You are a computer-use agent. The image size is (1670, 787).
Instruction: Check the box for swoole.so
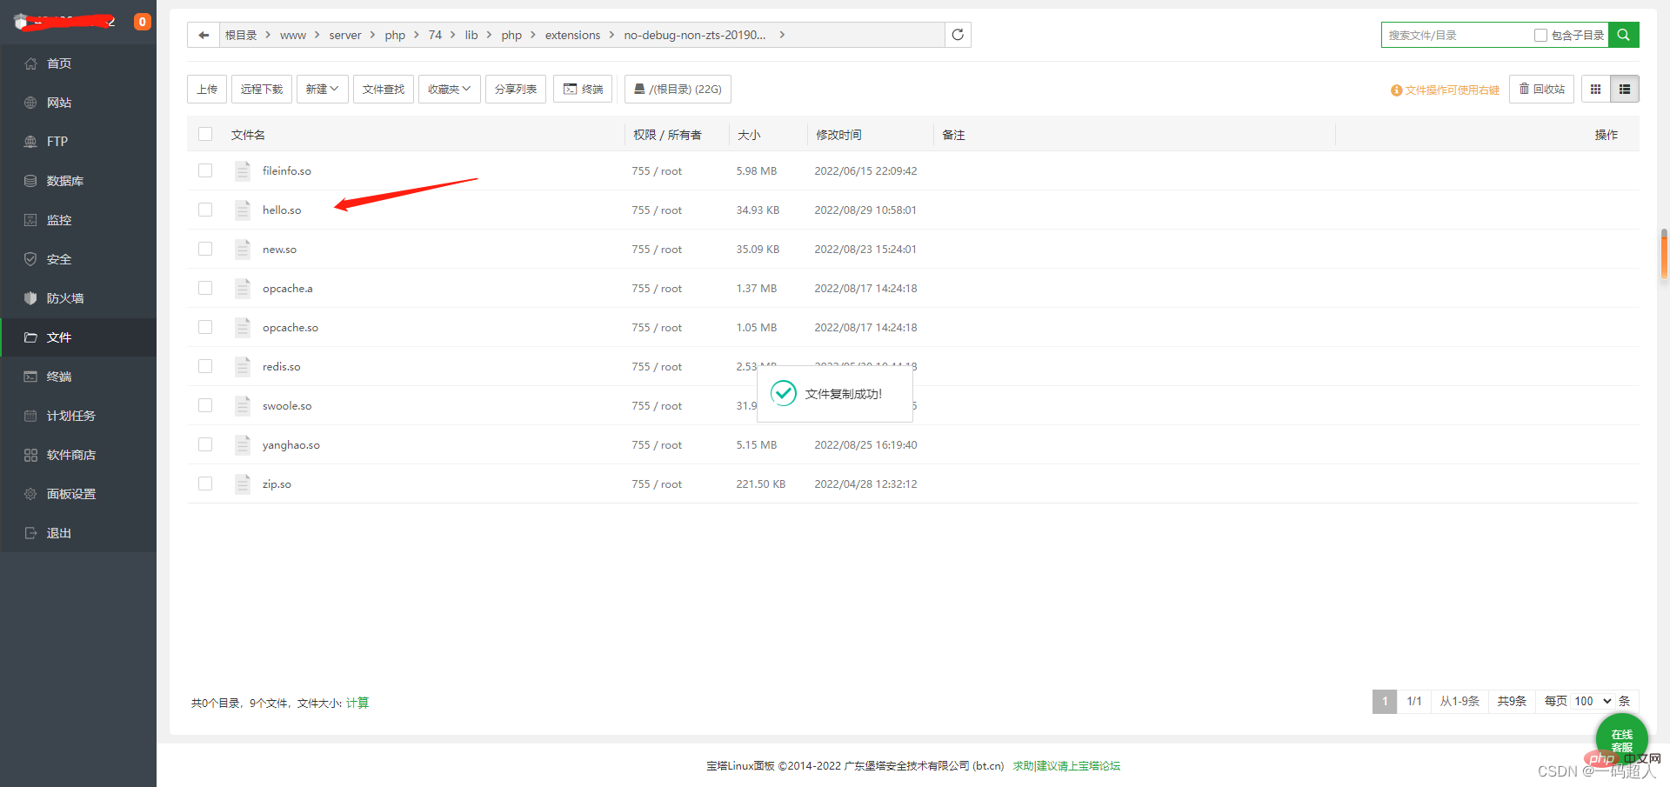205,405
